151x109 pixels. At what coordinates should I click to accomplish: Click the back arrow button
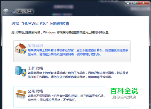pyautogui.click(x=6, y=11)
